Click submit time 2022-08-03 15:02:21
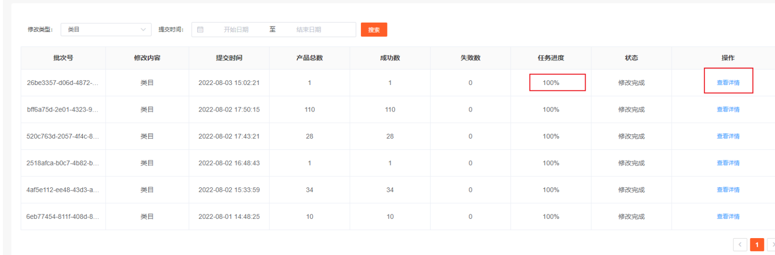This screenshot has height=255, width=775. pyautogui.click(x=229, y=83)
